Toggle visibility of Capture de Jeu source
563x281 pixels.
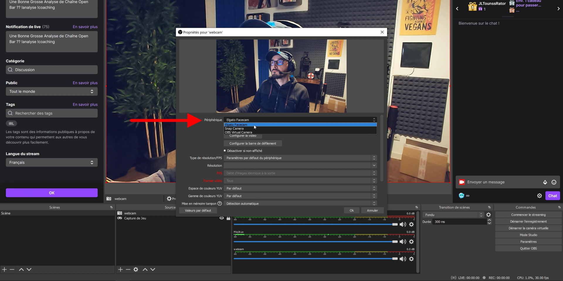[x=222, y=218]
